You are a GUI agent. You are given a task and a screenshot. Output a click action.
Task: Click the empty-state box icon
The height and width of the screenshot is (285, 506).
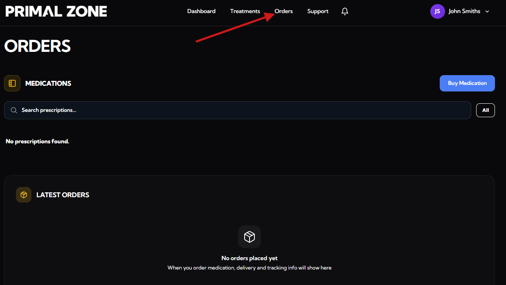pyautogui.click(x=250, y=237)
